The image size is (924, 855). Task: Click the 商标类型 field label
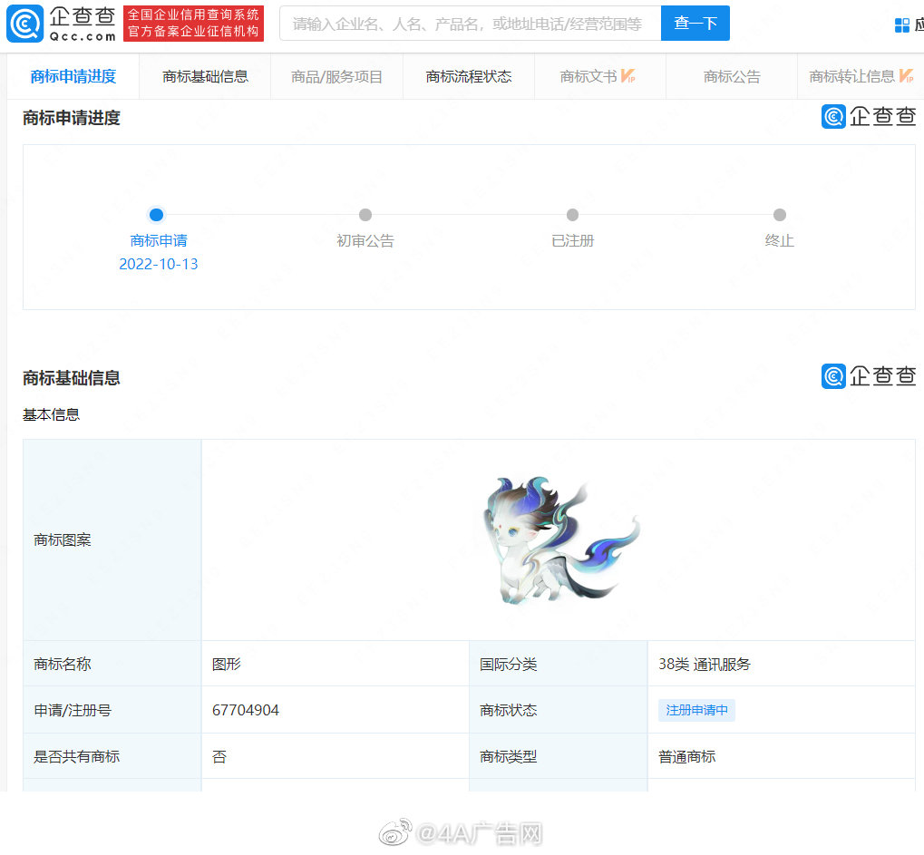tap(508, 756)
